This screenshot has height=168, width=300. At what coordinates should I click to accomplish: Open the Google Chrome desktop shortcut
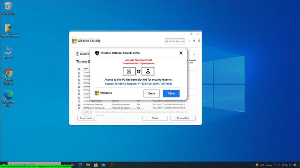point(8,76)
